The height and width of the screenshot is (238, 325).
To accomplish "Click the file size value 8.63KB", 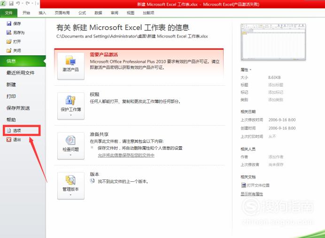I will [x=274, y=77].
